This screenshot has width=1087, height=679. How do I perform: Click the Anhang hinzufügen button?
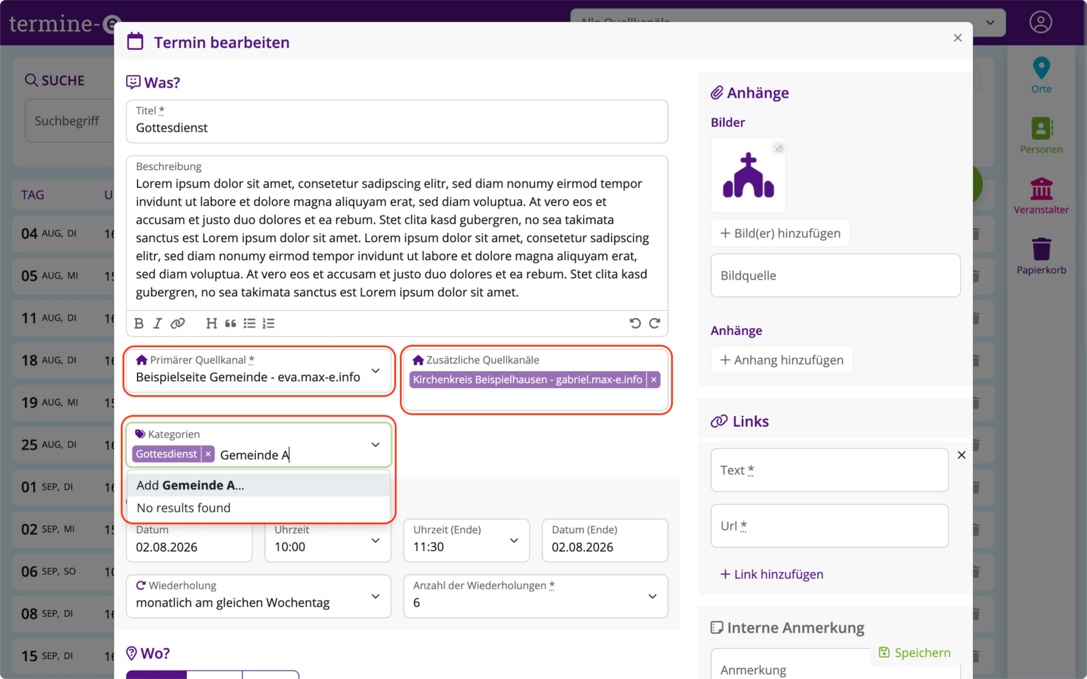coord(782,360)
